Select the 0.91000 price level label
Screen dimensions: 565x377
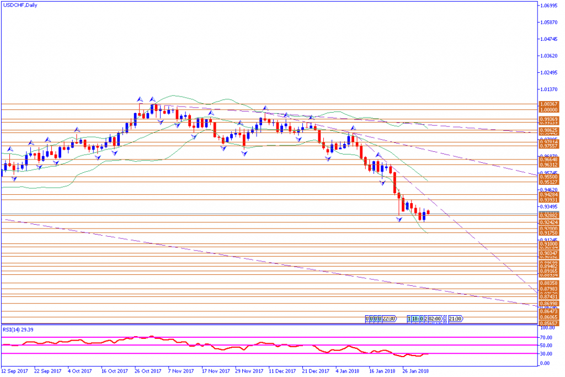point(548,244)
